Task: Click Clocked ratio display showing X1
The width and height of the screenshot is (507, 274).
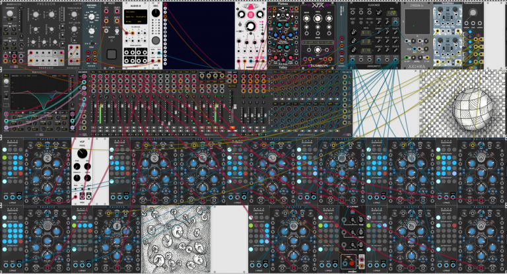Action: click(366, 32)
